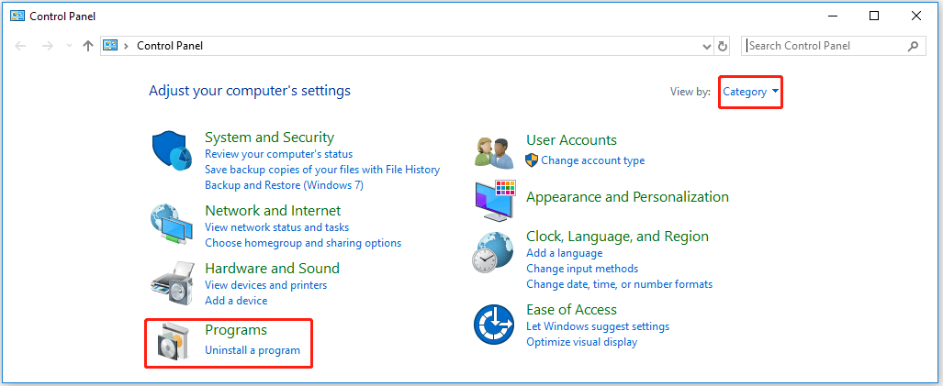
Task: Click the Control Panel title bar icon
Action: pyautogui.click(x=17, y=17)
